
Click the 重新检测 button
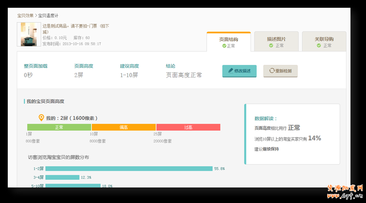pos(280,71)
